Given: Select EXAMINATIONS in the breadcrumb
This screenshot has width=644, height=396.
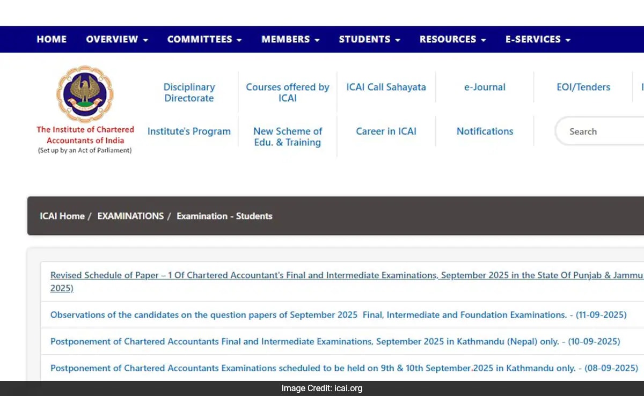Looking at the screenshot, I should coord(130,216).
